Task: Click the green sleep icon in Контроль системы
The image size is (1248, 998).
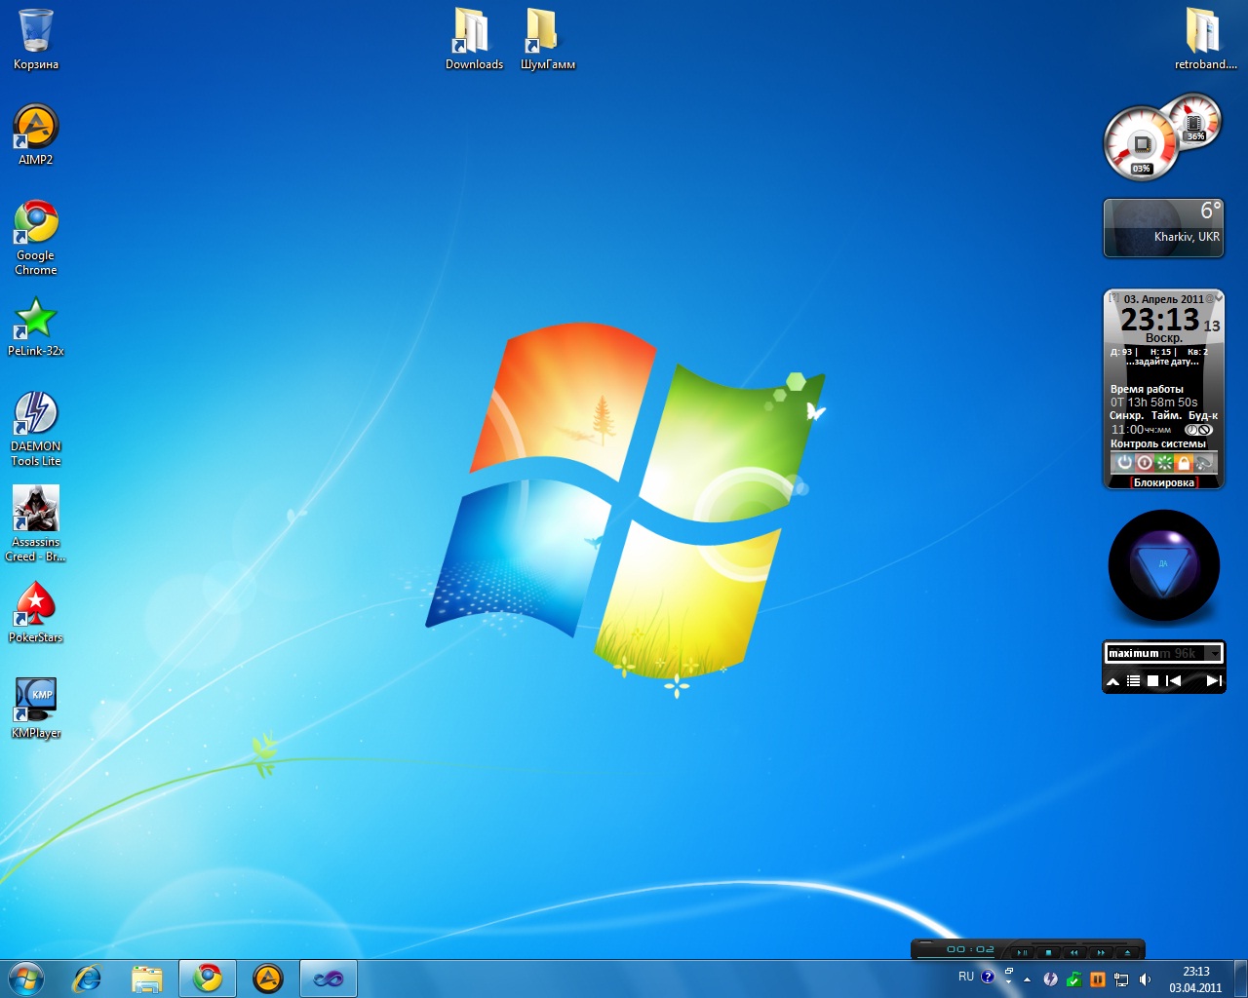Action: [x=1164, y=463]
